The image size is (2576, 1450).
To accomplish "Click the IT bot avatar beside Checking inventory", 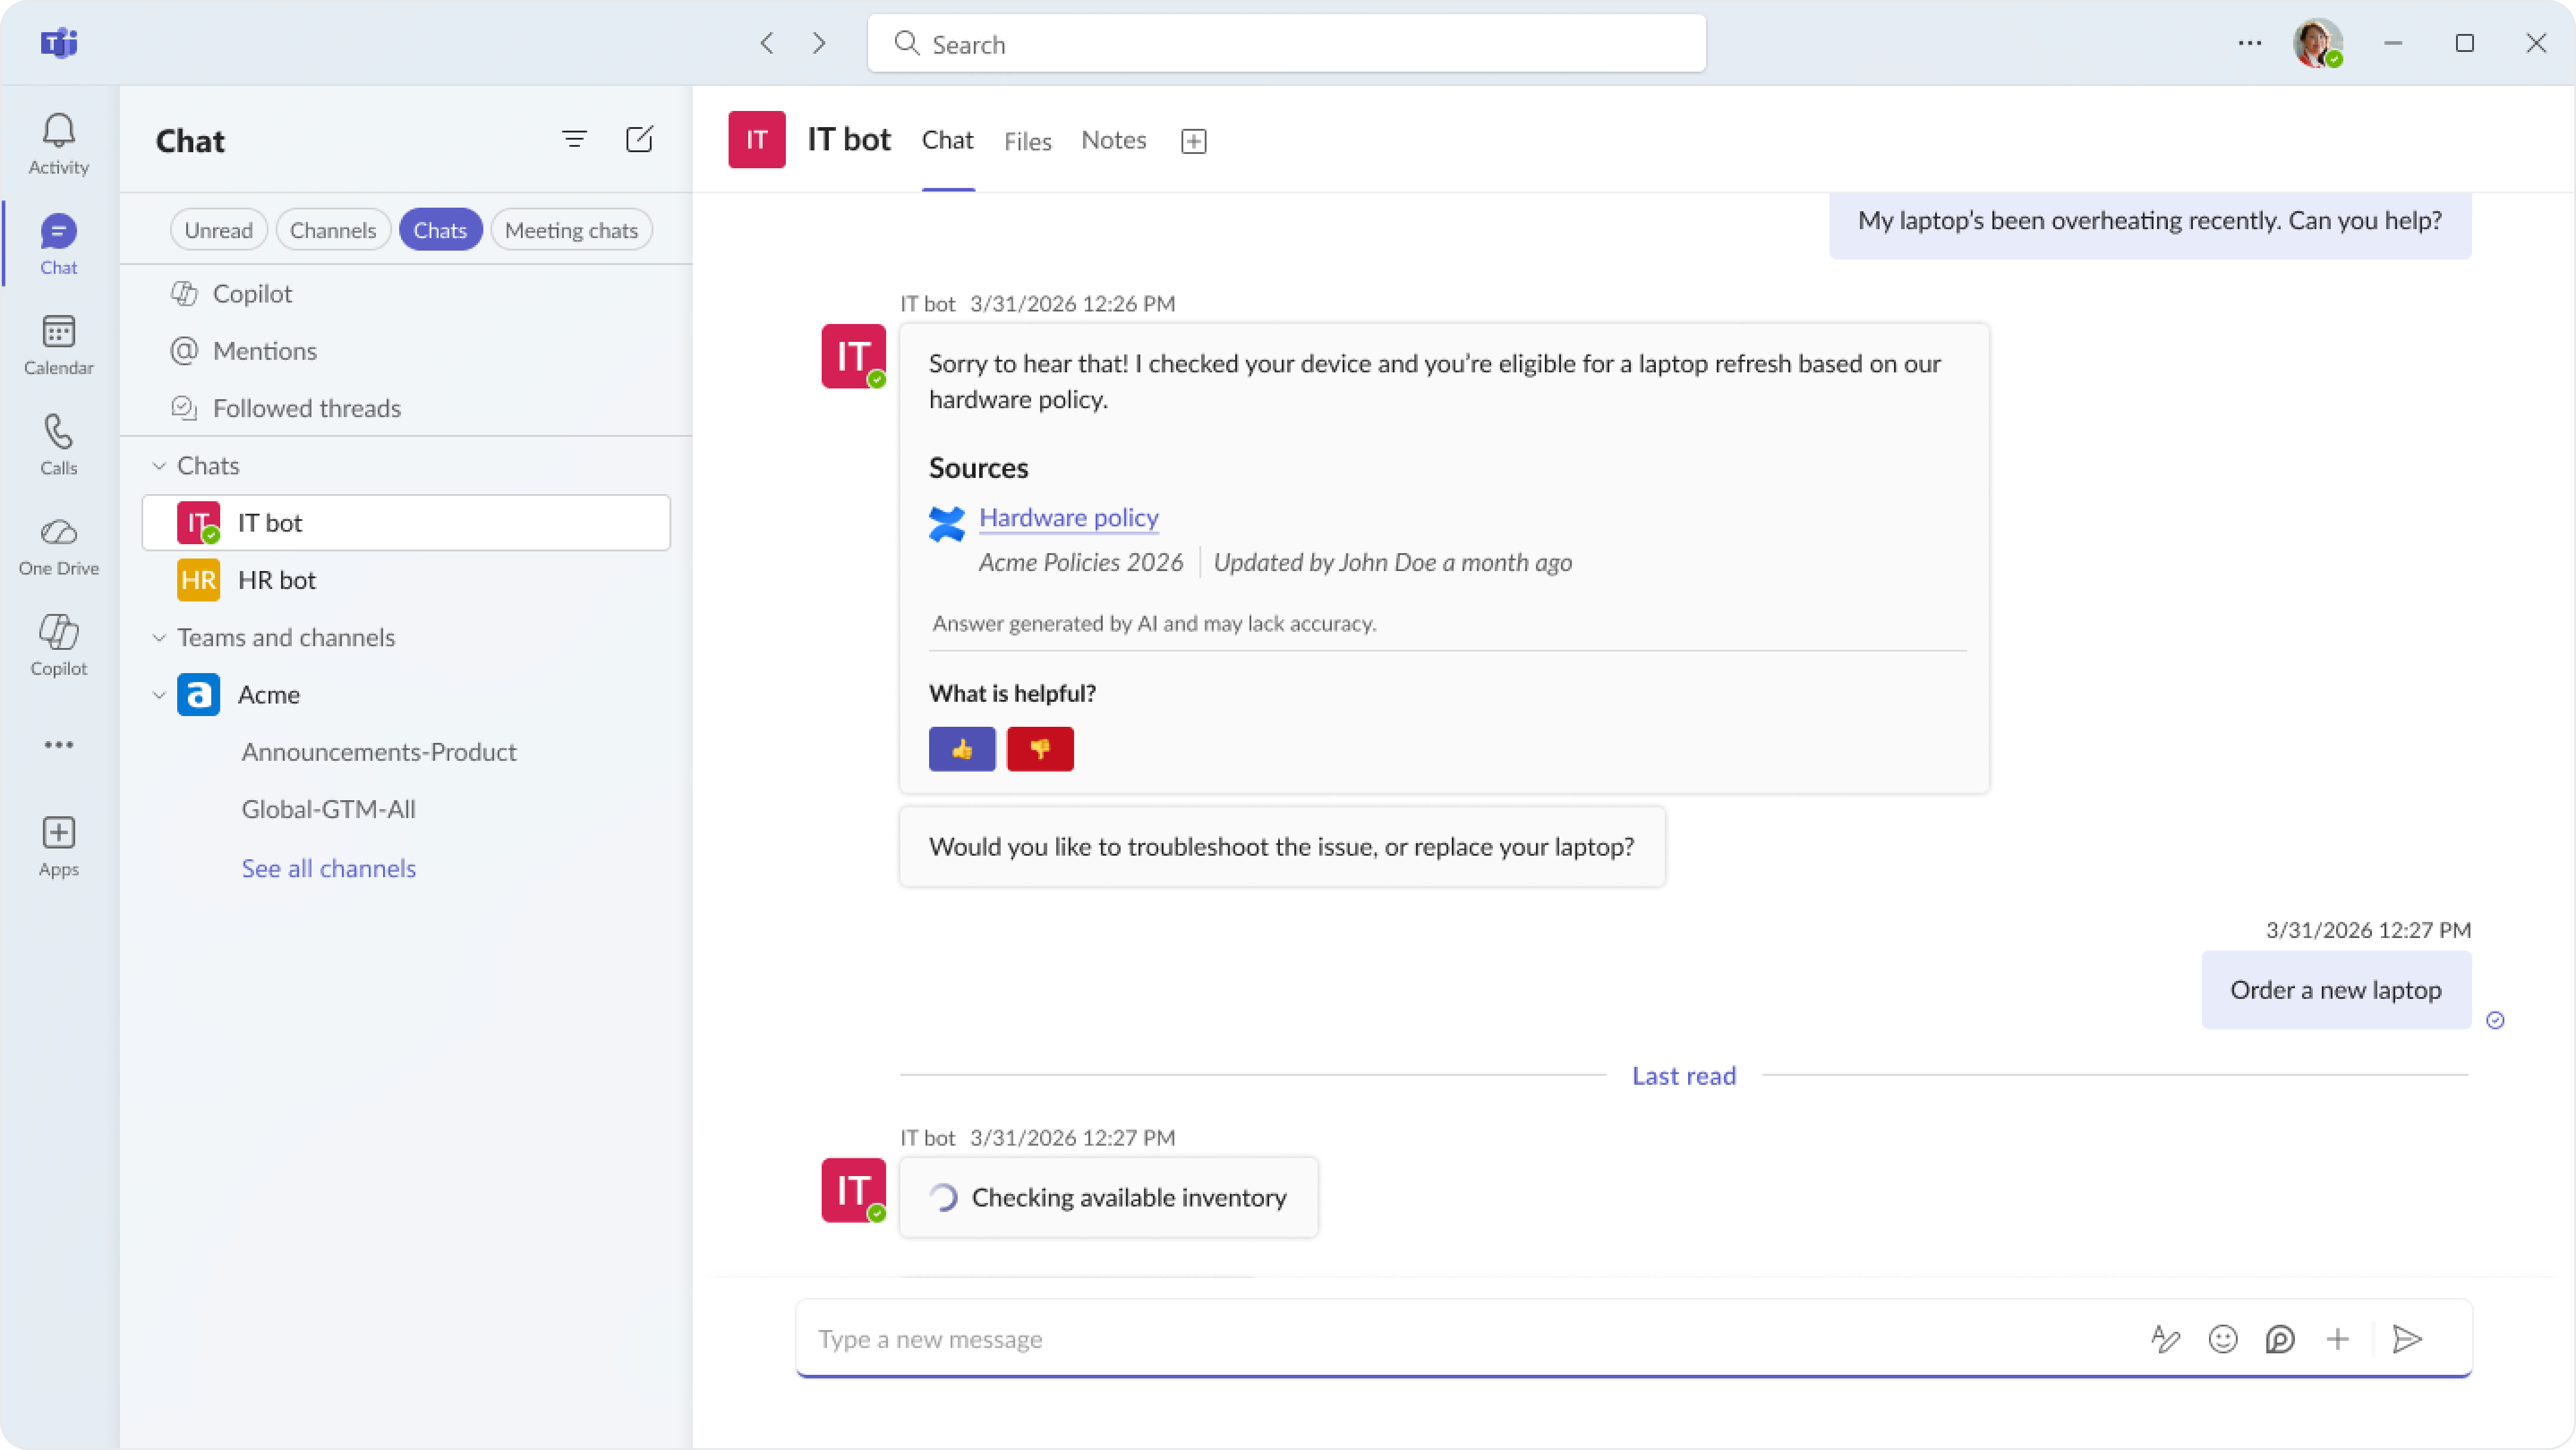I will click(853, 1190).
